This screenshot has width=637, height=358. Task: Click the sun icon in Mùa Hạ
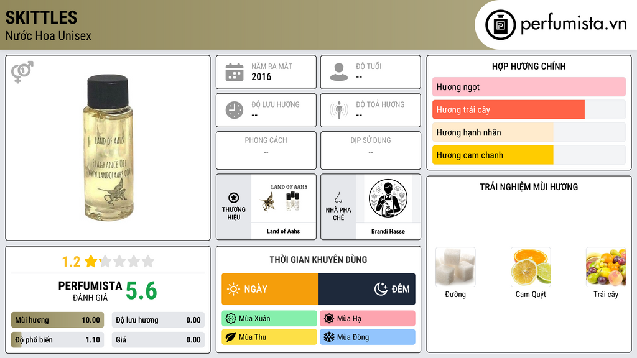pos(329,319)
